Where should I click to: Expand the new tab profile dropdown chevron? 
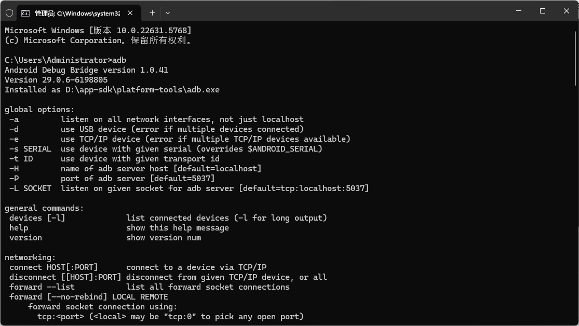coord(168,13)
